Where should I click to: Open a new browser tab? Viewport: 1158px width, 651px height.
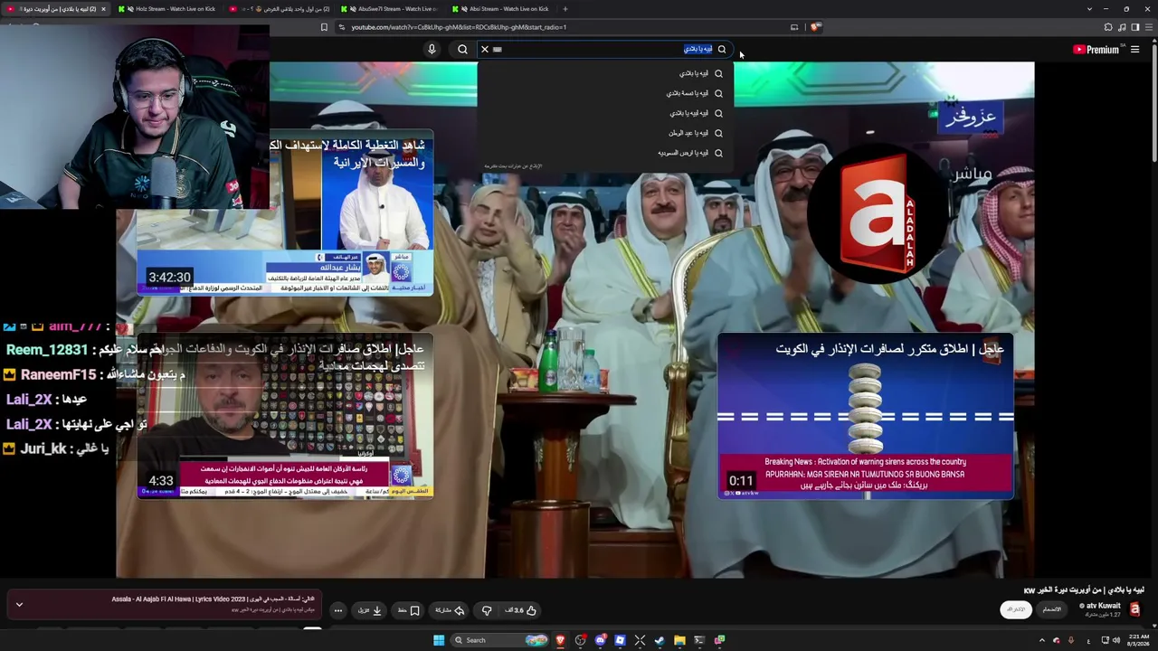(565, 9)
